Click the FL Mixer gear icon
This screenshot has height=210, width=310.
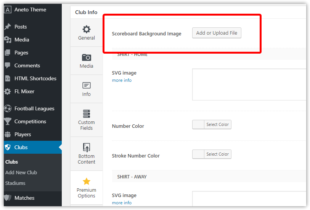pos(8,91)
